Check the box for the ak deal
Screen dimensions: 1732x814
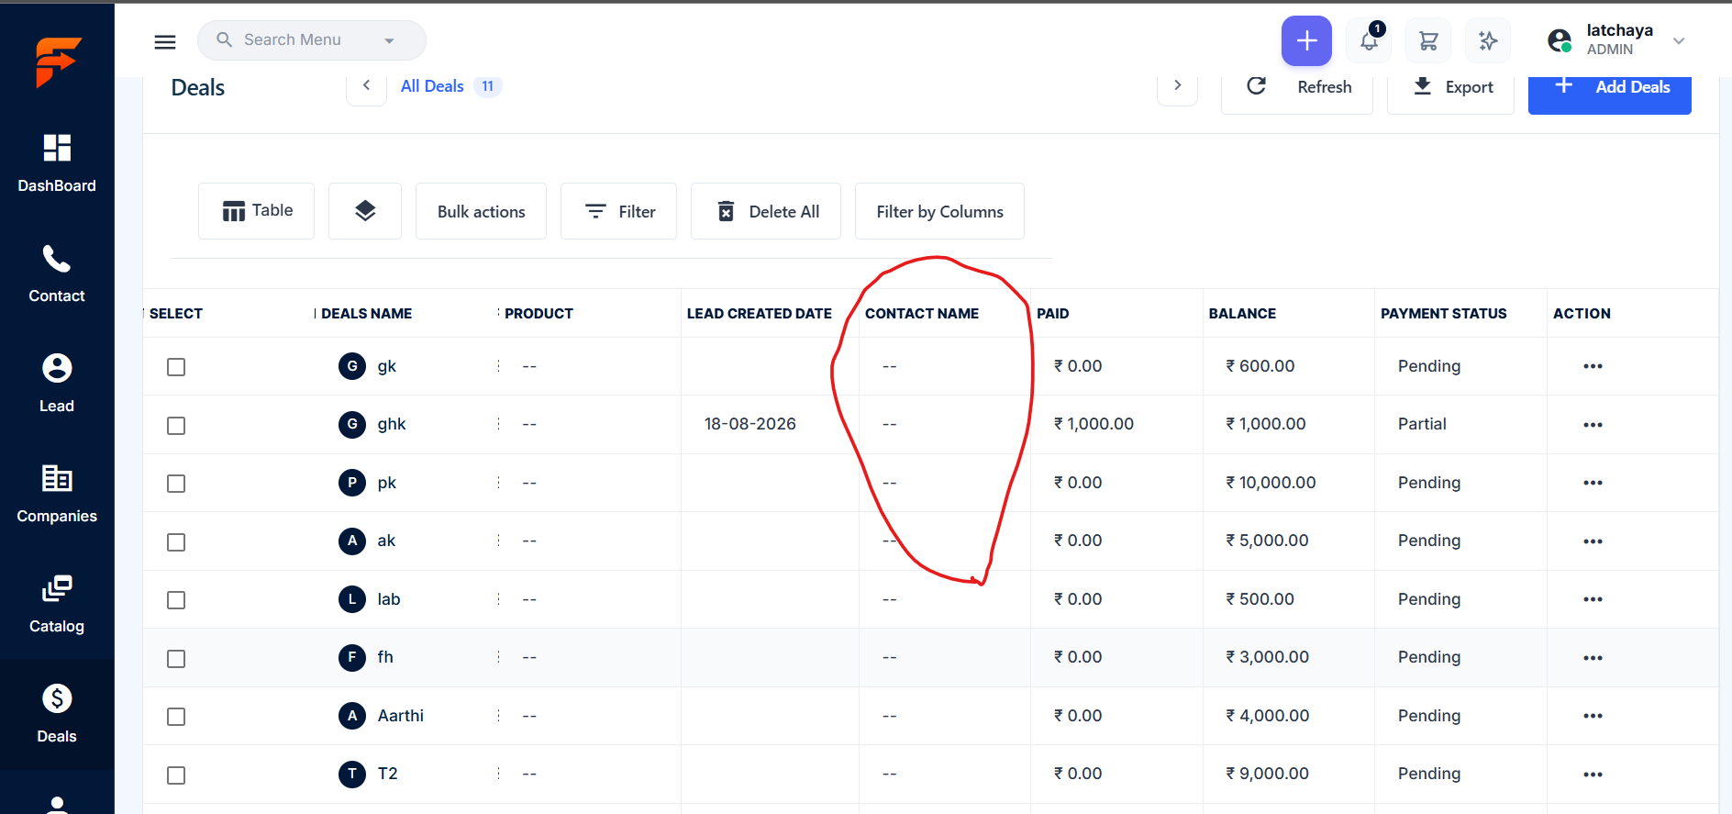[x=176, y=542]
